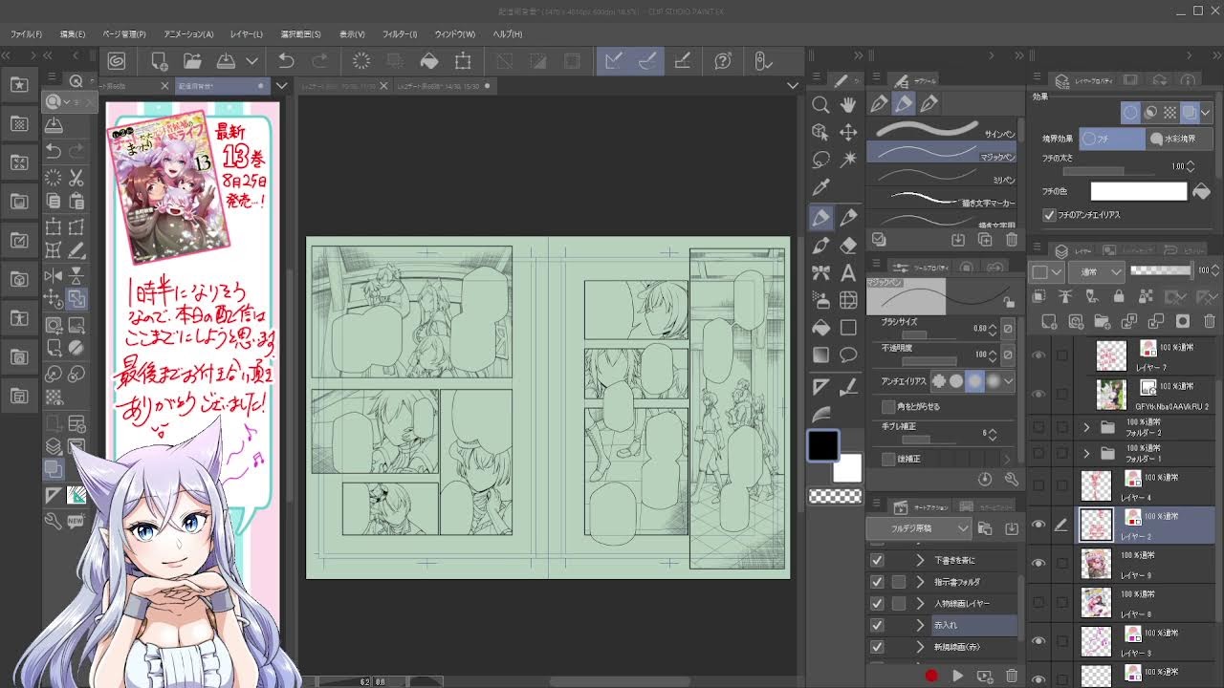Hide layer レイヤー 2 with eye icon
The height and width of the screenshot is (688, 1224).
point(1038,524)
